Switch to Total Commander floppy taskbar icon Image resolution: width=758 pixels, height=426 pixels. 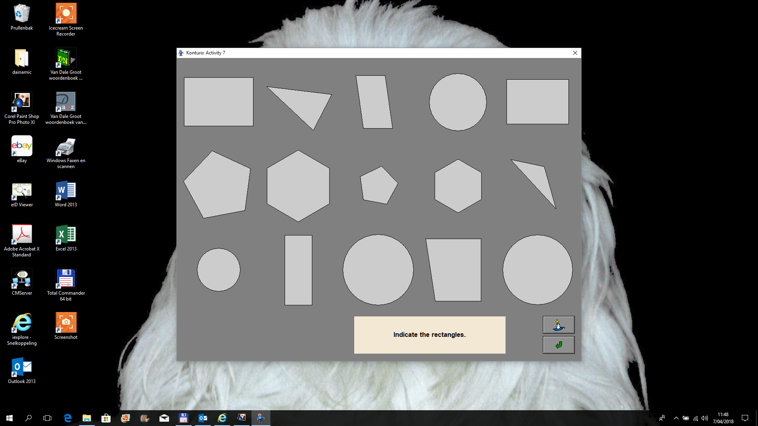(183, 418)
